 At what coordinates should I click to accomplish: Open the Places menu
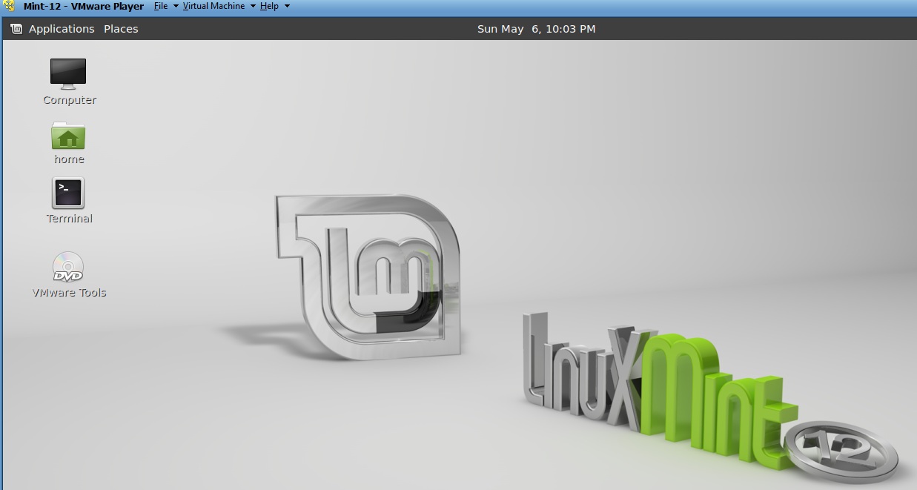click(x=120, y=29)
